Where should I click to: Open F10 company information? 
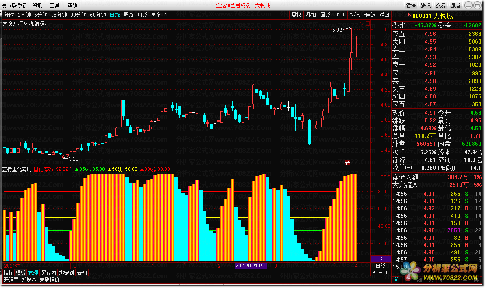click(340, 15)
